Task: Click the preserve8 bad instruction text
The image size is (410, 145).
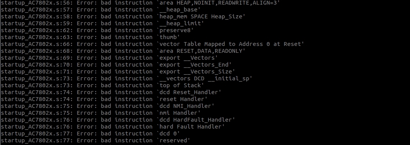Action: click(97, 30)
